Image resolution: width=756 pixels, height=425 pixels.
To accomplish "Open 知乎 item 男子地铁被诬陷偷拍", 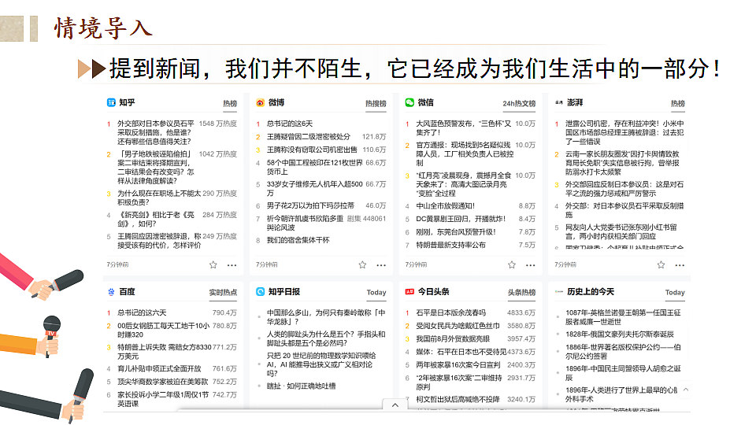I will click(x=156, y=167).
